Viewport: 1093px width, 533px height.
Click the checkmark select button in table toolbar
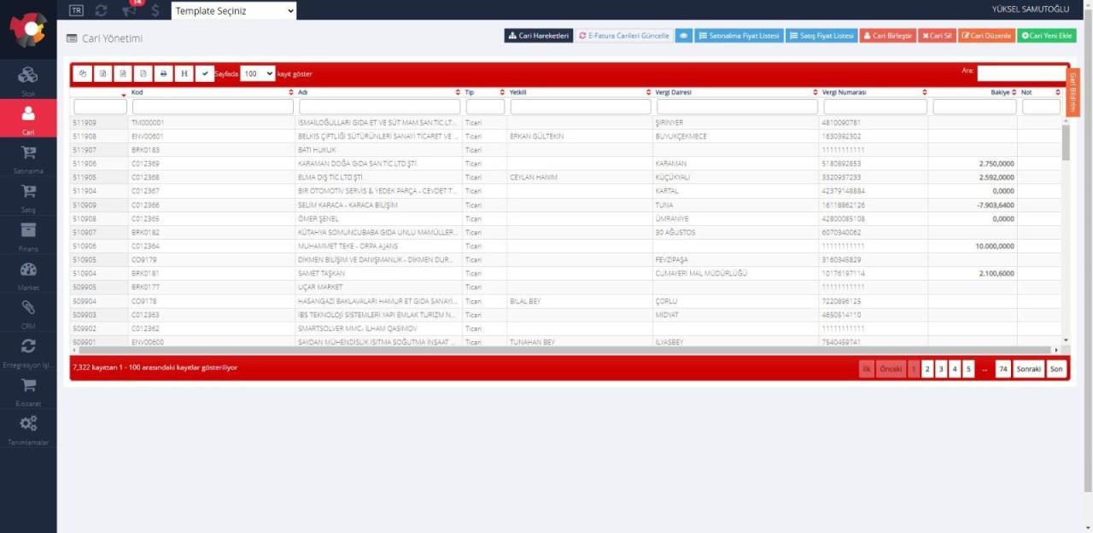pyautogui.click(x=204, y=74)
